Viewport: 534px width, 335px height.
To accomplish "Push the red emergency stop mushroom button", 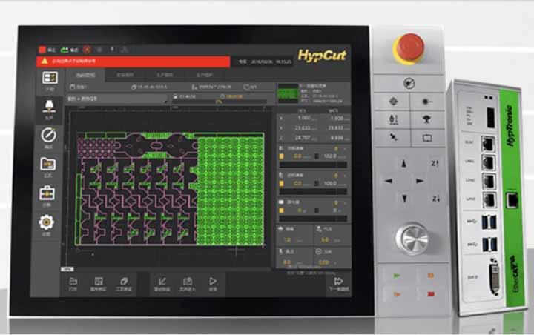I will tap(409, 48).
